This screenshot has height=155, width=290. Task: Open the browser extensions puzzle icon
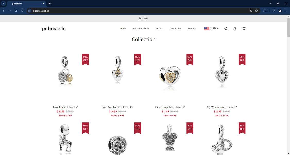pos(265,11)
